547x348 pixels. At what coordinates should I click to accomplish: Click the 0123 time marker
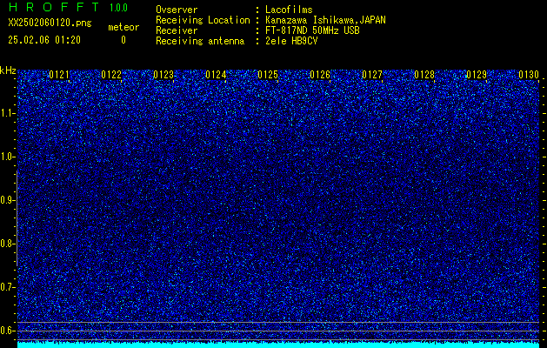[x=163, y=75]
